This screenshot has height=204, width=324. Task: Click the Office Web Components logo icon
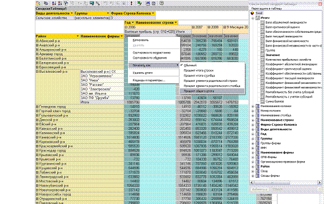coord(38,4)
